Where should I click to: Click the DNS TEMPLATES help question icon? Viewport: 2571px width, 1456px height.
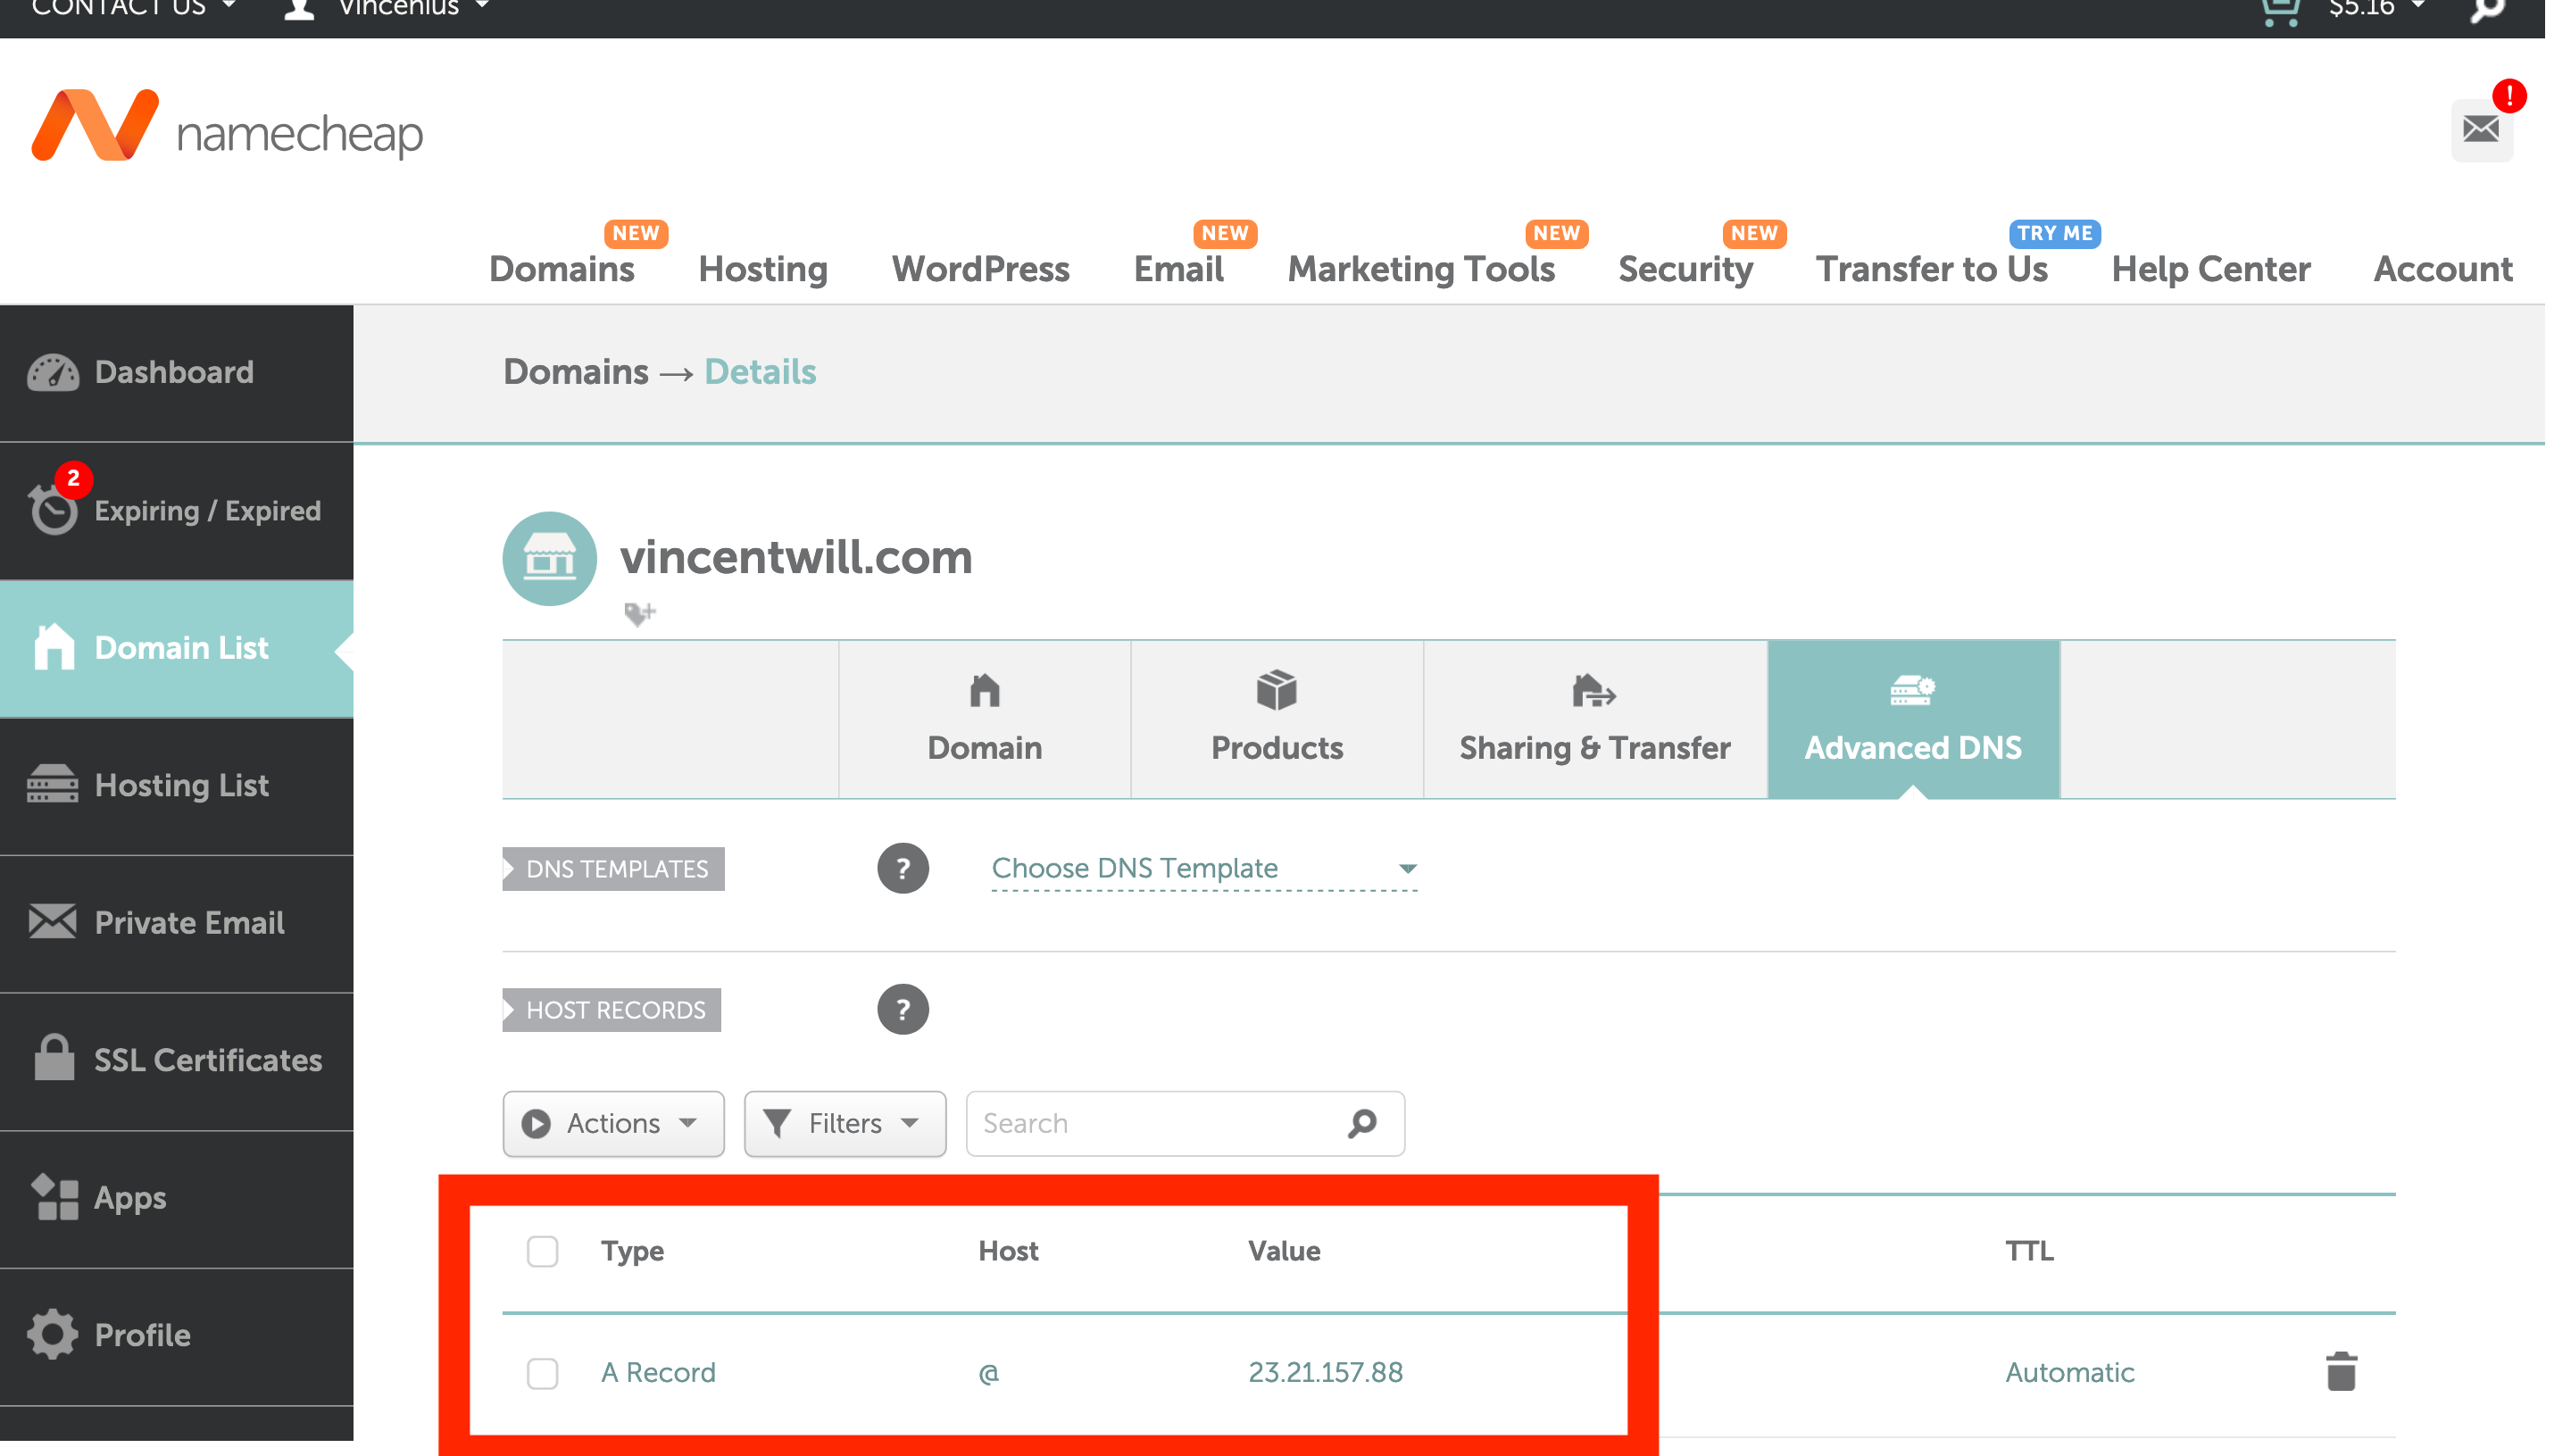(x=903, y=869)
